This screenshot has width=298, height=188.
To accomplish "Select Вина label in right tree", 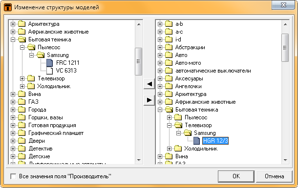I will tap(182, 156).
